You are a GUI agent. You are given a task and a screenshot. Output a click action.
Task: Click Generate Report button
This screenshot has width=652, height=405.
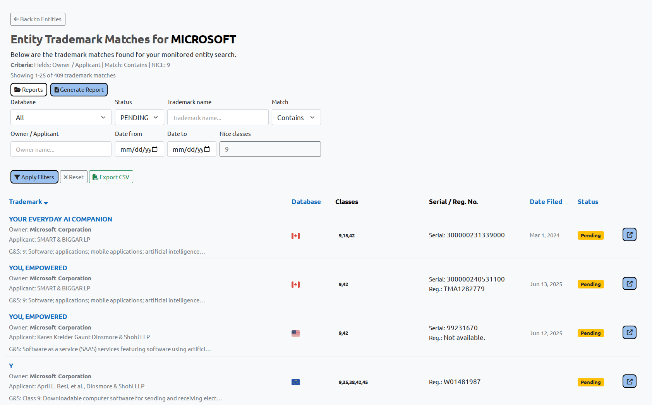tap(79, 89)
